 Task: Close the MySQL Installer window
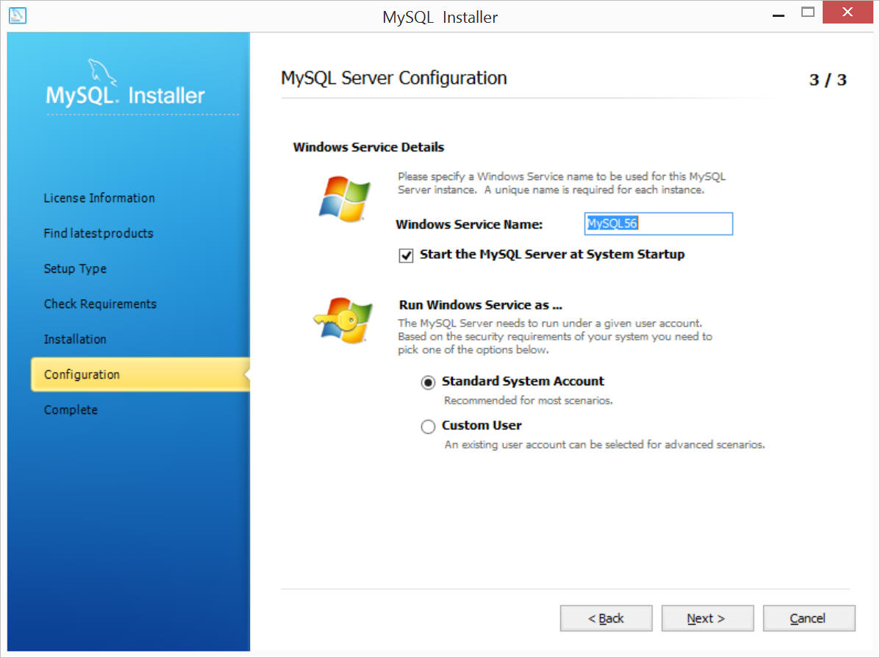(848, 12)
